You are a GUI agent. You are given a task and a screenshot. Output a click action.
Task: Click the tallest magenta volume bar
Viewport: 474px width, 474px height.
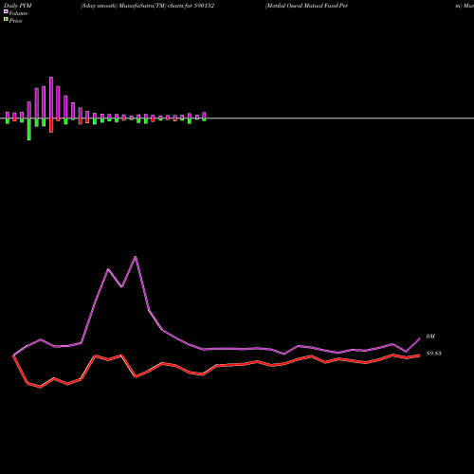pyautogui.click(x=51, y=98)
